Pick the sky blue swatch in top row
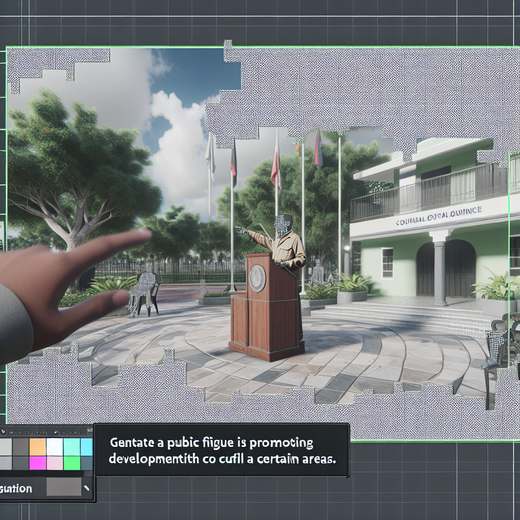The image size is (520, 520). pyautogui.click(x=87, y=447)
